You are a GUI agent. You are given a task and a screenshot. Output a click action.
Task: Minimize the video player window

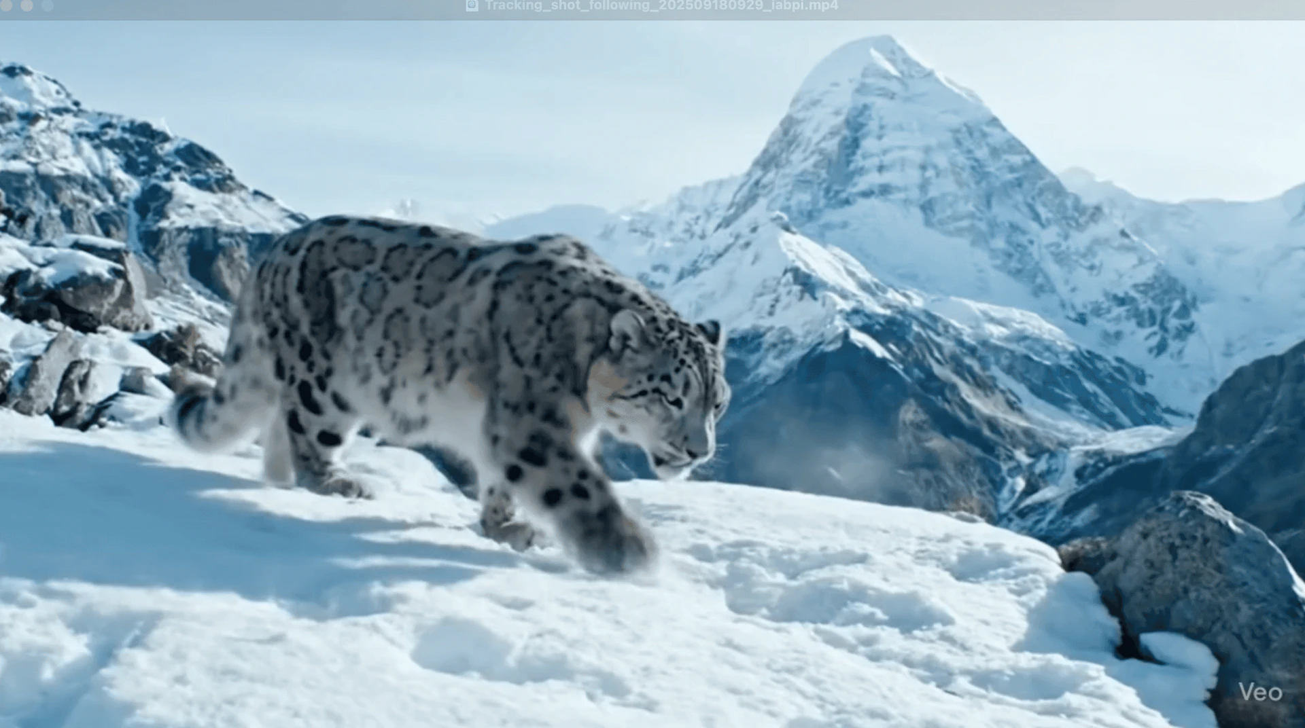coord(27,5)
